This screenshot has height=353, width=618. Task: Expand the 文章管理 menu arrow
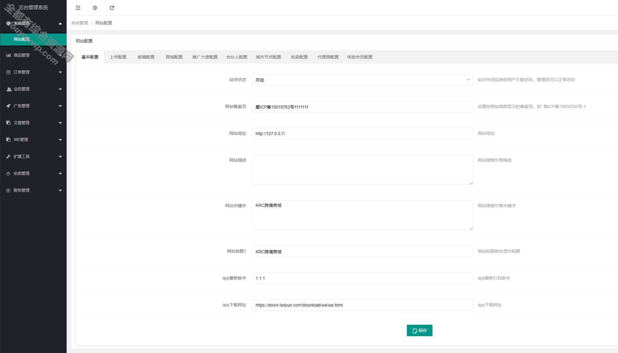[x=60, y=123]
